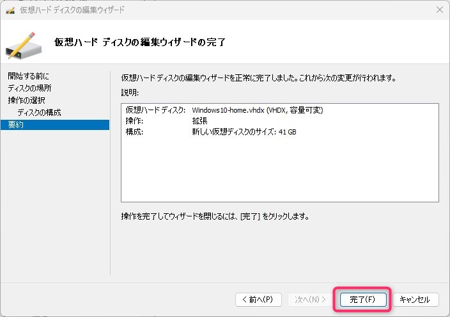Click the window title bar text

pyautogui.click(x=72, y=10)
